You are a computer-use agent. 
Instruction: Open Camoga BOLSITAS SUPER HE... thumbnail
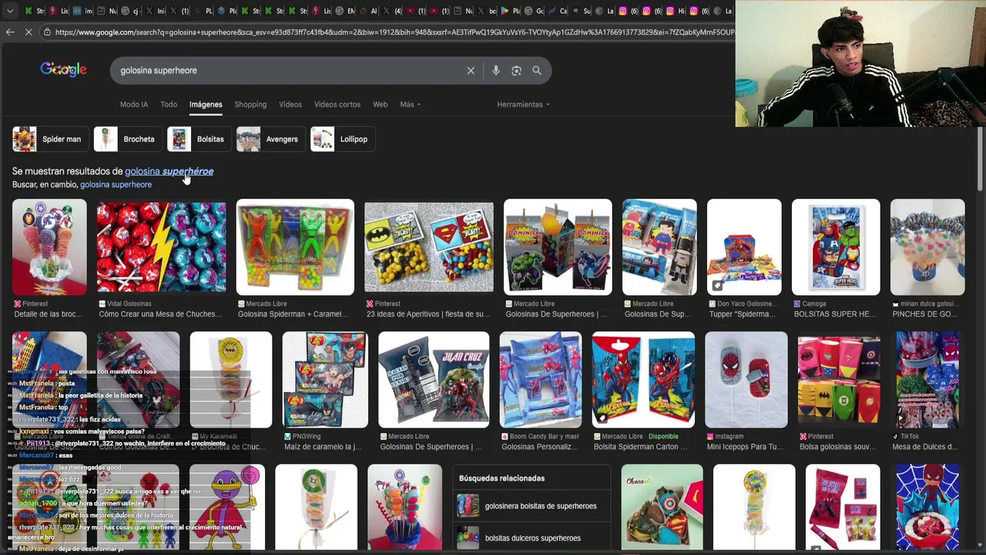point(836,247)
